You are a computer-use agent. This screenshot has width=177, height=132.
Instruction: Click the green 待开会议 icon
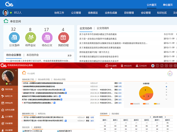[30, 37]
